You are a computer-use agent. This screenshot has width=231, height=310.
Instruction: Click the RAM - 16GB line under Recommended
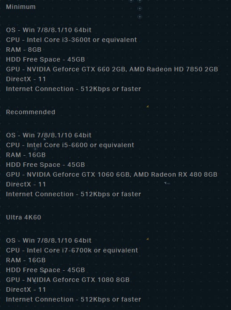(x=26, y=155)
